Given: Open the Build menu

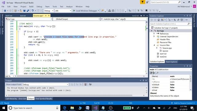Looking at the screenshot, I should coord(31,6).
